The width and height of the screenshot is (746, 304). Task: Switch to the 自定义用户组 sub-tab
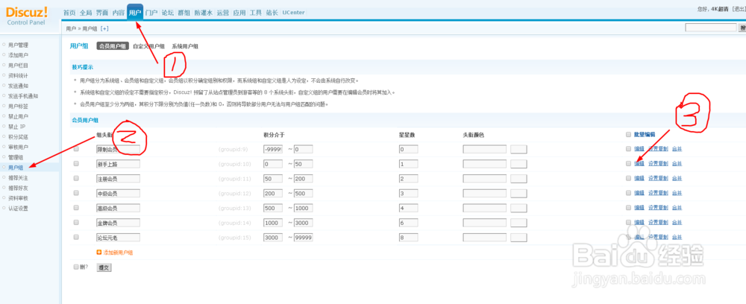click(x=149, y=46)
